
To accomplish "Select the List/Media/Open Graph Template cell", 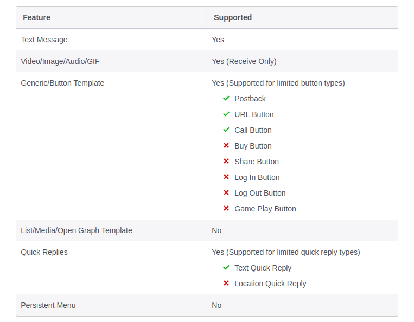I will click(77, 230).
